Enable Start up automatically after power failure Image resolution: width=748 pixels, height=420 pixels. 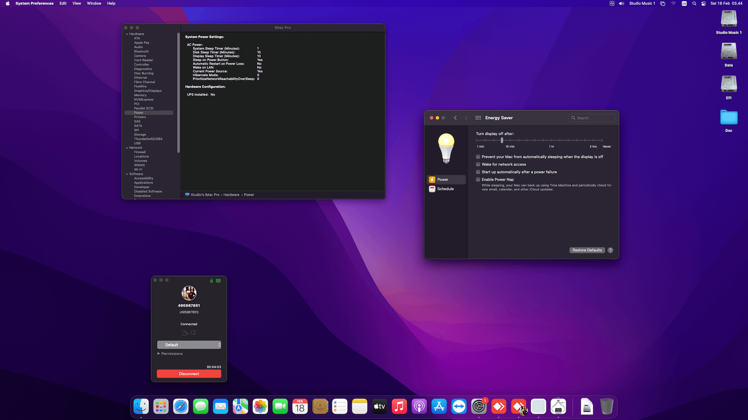pyautogui.click(x=478, y=172)
